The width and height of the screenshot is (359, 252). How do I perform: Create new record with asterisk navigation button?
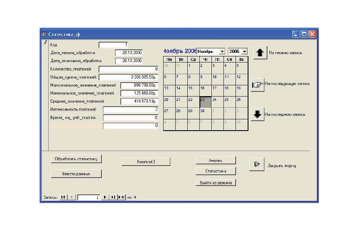click(x=121, y=197)
